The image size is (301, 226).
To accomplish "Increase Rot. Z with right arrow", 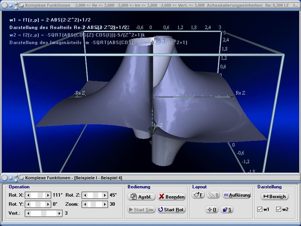I will click(x=105, y=195).
